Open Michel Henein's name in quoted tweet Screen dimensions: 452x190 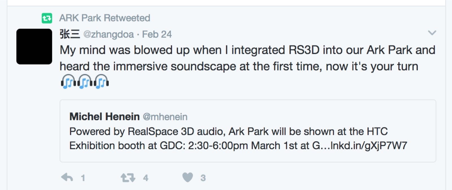(105, 117)
